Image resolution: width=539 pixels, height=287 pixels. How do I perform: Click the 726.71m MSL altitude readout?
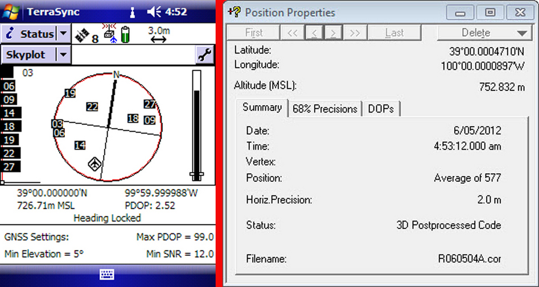click(x=46, y=206)
